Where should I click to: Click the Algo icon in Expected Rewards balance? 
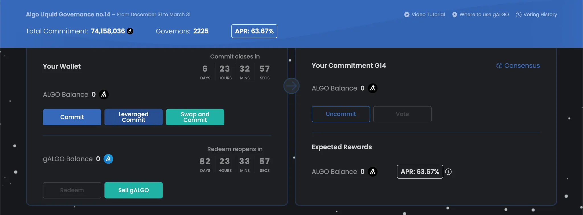[x=373, y=172]
